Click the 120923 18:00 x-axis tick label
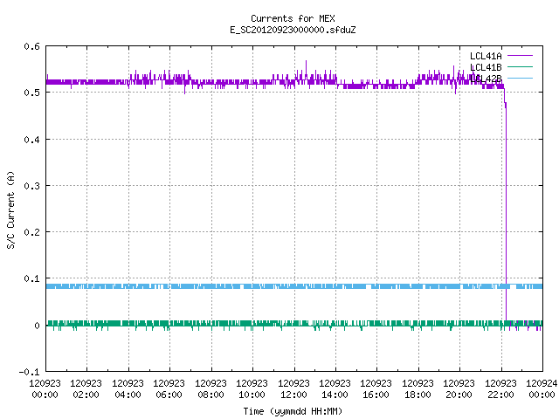 [x=418, y=388]
